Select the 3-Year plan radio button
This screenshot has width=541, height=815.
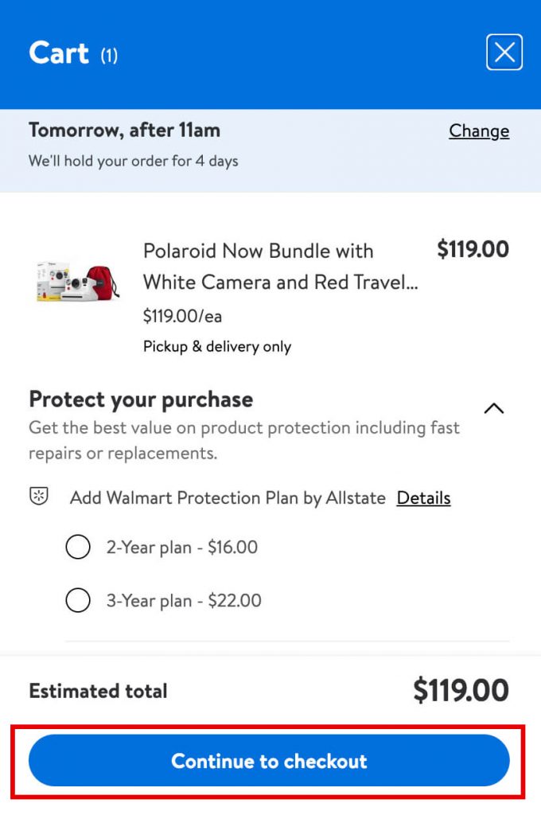(78, 600)
